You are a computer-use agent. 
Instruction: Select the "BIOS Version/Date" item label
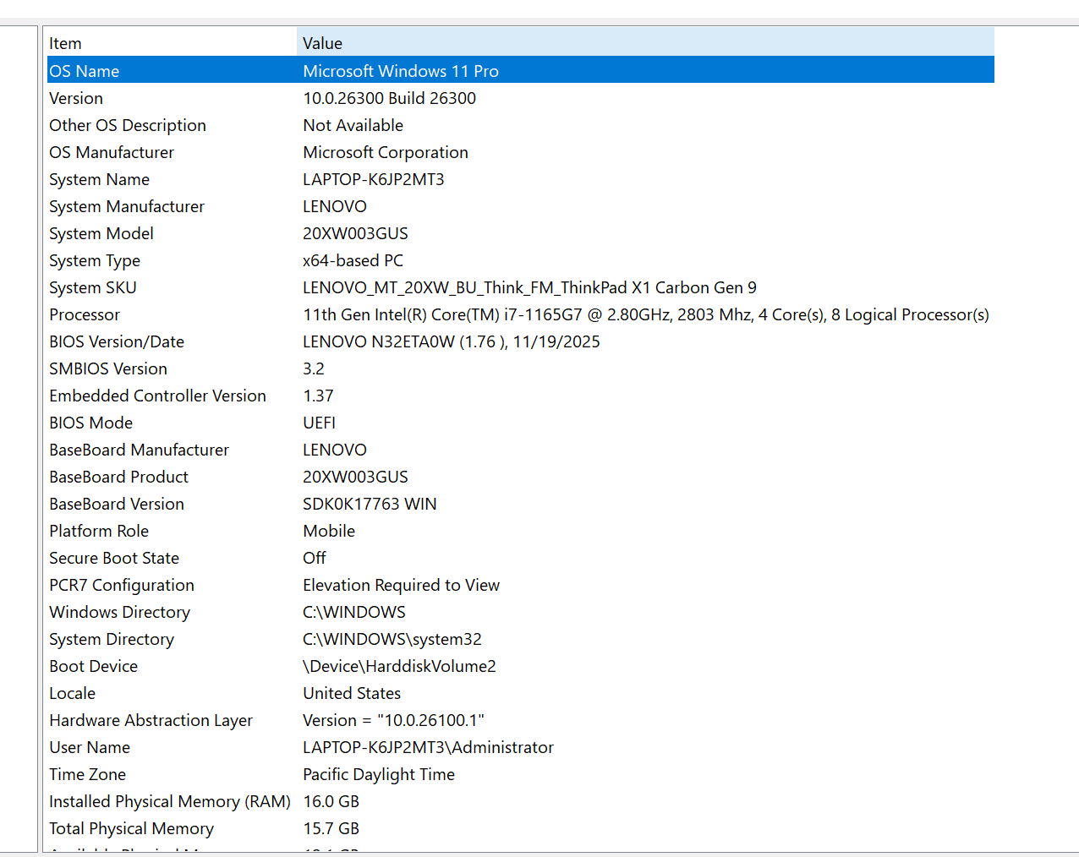(x=117, y=341)
